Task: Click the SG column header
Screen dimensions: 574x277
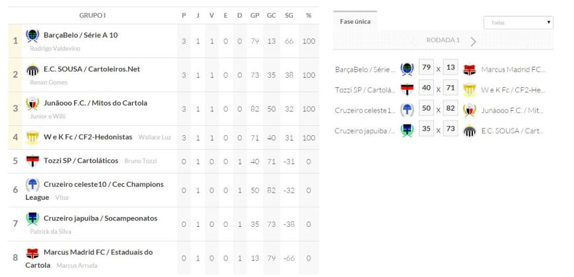Action: click(x=289, y=15)
